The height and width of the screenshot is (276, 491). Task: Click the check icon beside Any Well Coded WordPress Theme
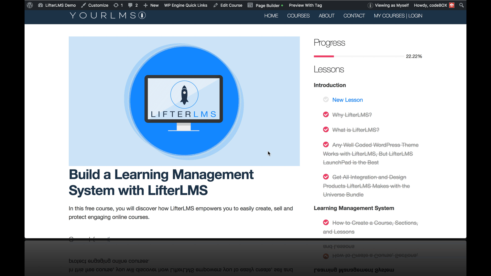tap(326, 145)
